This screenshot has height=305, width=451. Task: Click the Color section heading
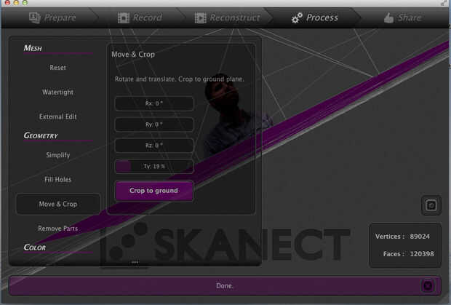pos(34,247)
